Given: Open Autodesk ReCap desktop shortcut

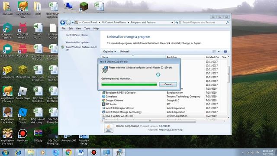Looking at the screenshot, I should point(84,140).
